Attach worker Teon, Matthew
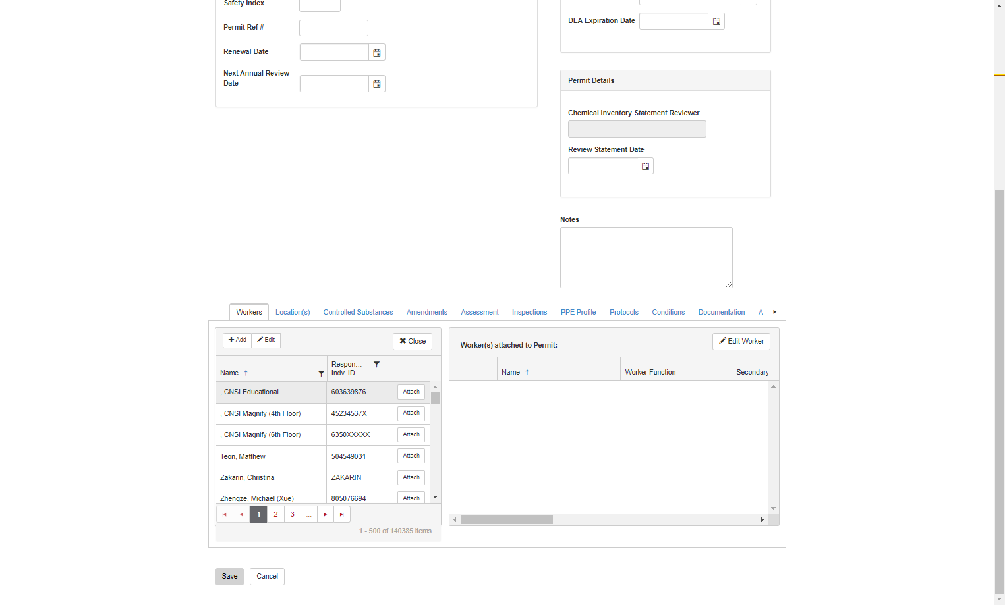Viewport: 1005px width, 605px height. 411,456
